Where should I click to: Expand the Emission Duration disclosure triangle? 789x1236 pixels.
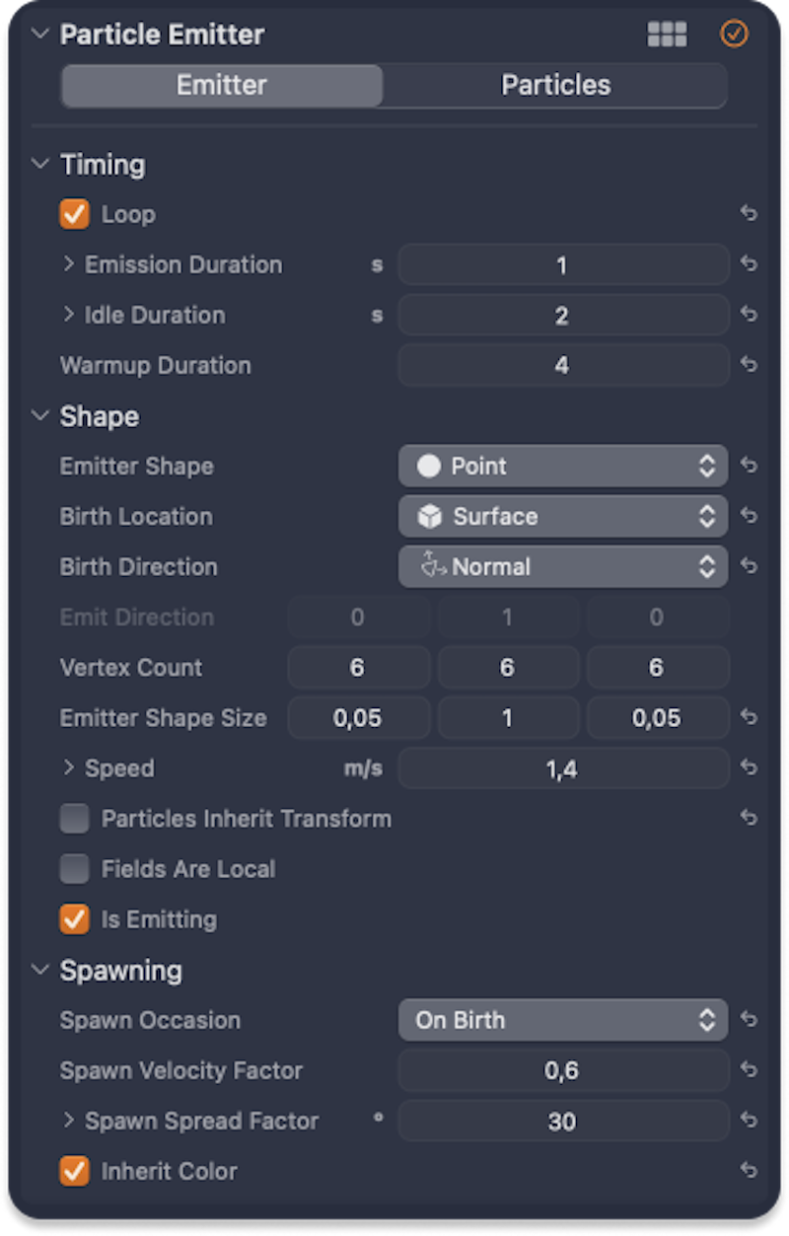point(69,264)
